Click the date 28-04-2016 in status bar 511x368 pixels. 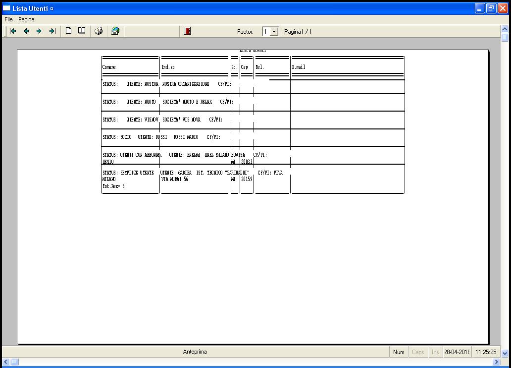click(457, 352)
